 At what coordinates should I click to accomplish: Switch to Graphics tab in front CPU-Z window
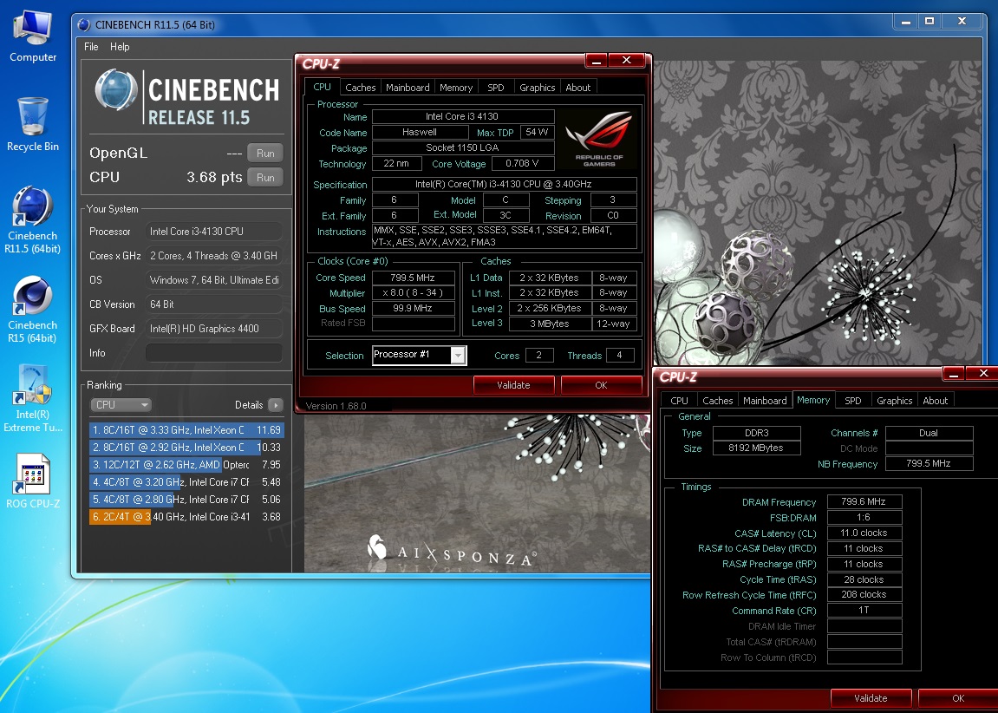(538, 88)
